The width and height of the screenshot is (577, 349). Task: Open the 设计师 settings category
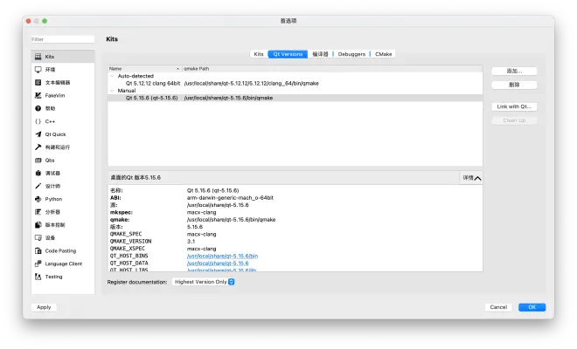point(63,186)
